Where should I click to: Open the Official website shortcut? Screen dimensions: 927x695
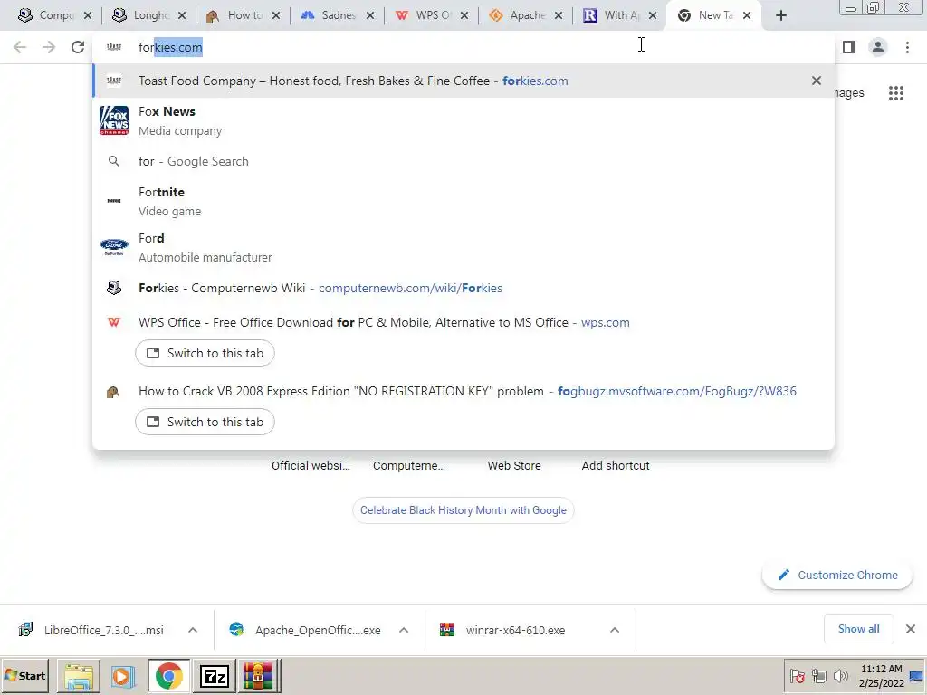pos(311,466)
